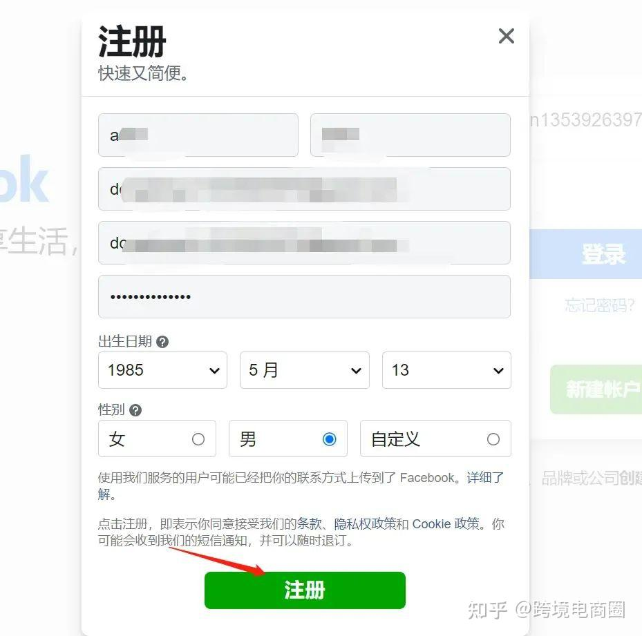Open the 性别 help question-mark icon

[x=135, y=410]
